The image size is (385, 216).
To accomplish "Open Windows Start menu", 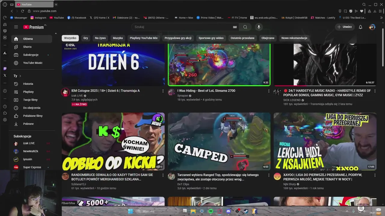I will (131, 211).
